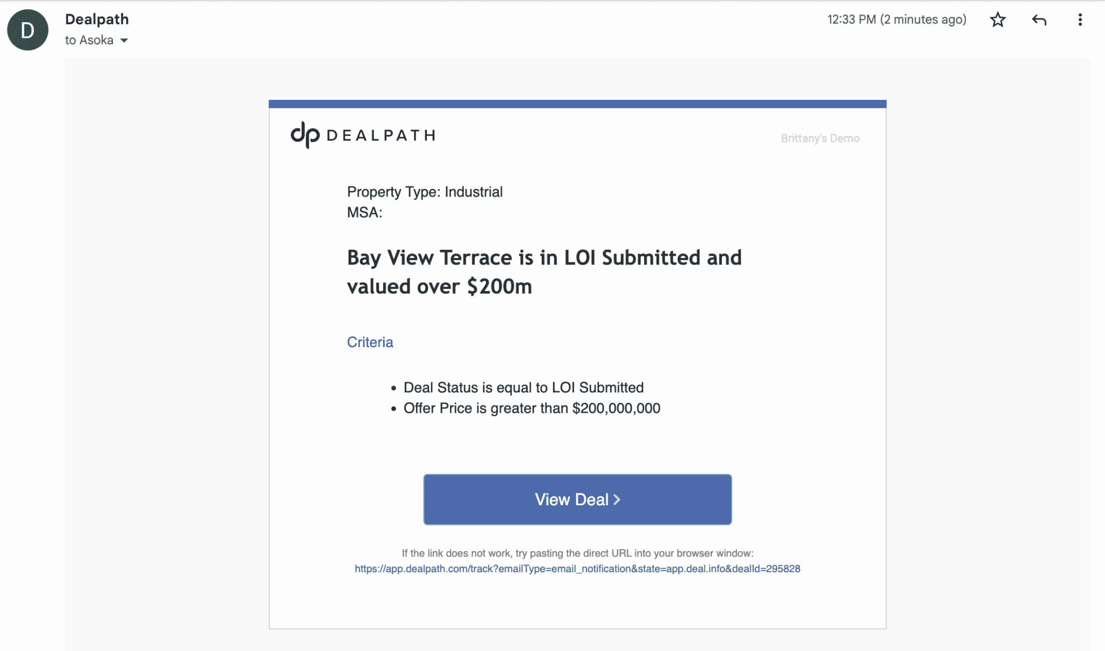The width and height of the screenshot is (1105, 651).
Task: Click the Offer Price criteria line
Action: pos(531,408)
